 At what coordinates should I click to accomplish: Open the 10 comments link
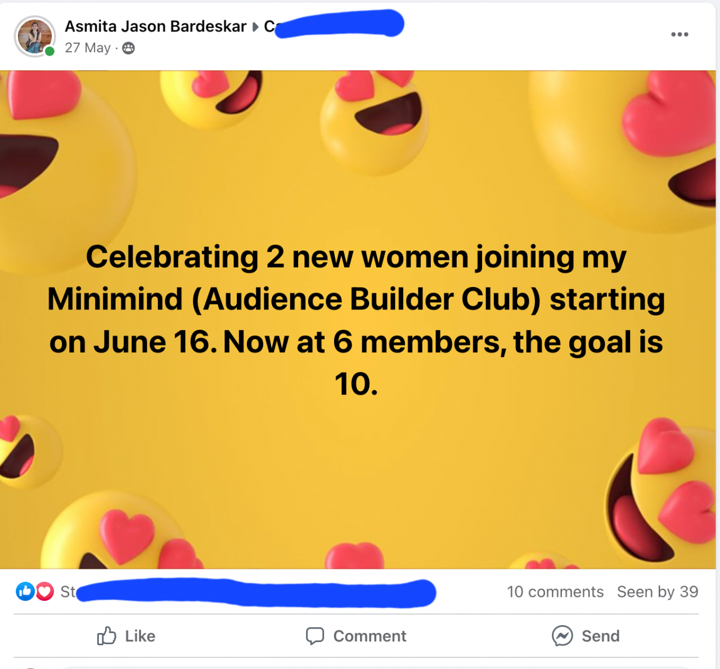(555, 592)
